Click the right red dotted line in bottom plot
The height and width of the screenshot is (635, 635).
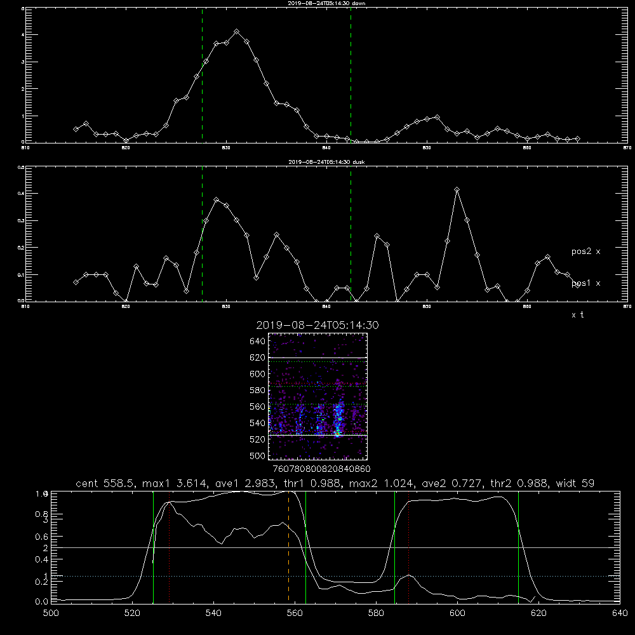408,547
